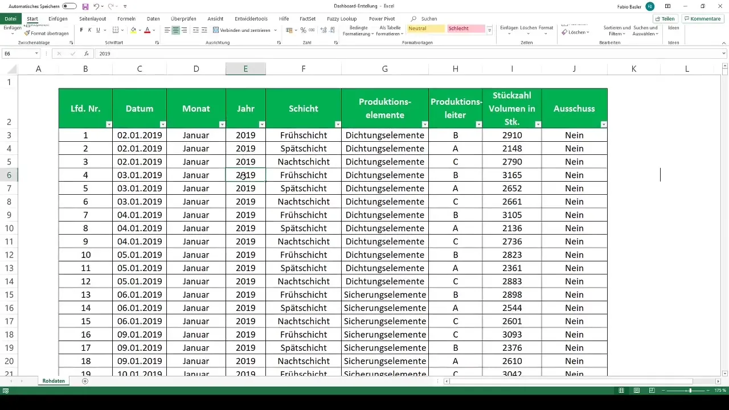729x410 pixels.
Task: Select the Rohdaten sheet tab
Action: (54, 381)
